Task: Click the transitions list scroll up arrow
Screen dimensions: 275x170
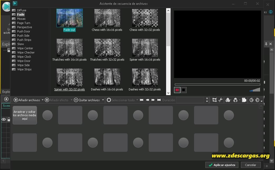Action: [168, 11]
